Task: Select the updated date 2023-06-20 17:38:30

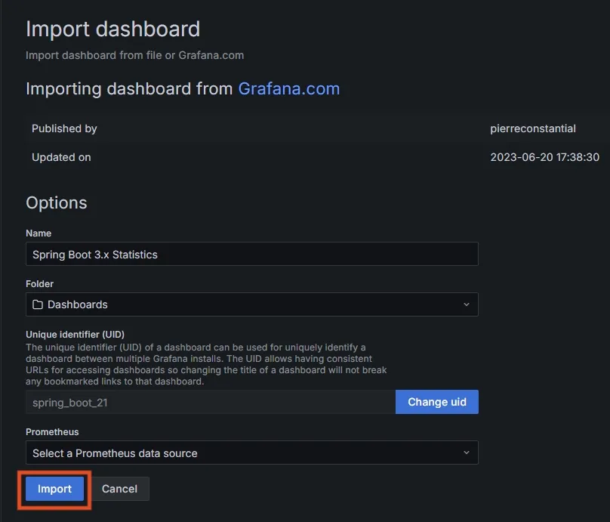Action: [544, 157]
